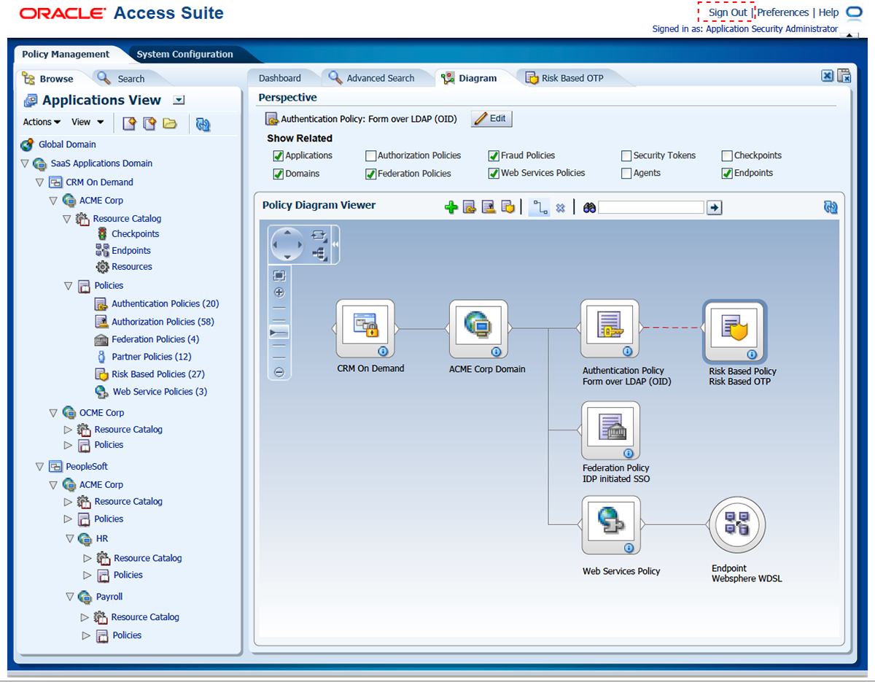Click the binoculars search icon
Screen dimensions: 875x682
click(589, 208)
